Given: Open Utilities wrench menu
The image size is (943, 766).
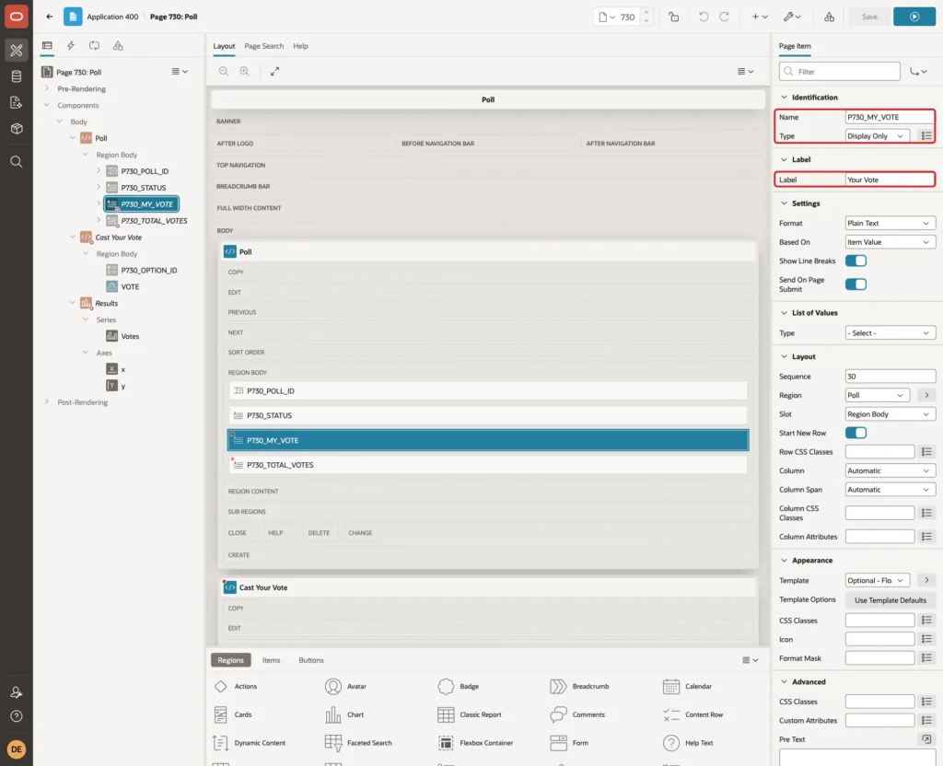Looking at the screenshot, I should pyautogui.click(x=792, y=17).
